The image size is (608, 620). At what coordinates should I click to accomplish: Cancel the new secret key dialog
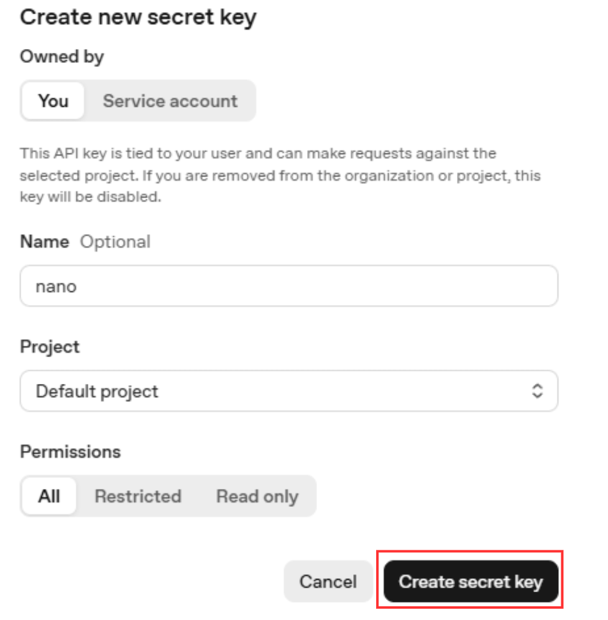pos(328,581)
